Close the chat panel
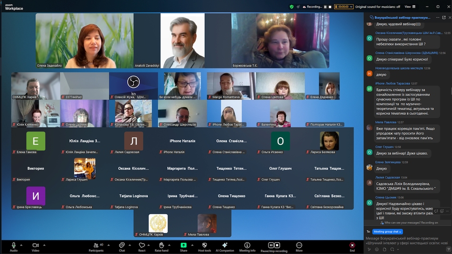The height and width of the screenshot is (254, 452). 450,17
